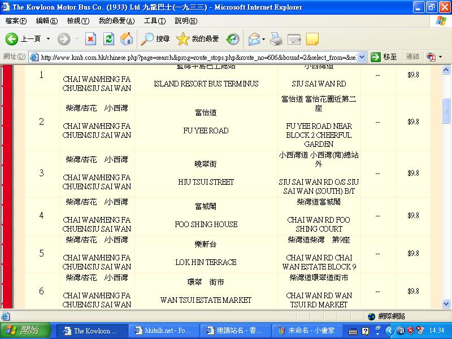The height and width of the screenshot is (339, 452).
Task: Switch to 未命名 - 小畫家 taskbar window
Action: 307,331
